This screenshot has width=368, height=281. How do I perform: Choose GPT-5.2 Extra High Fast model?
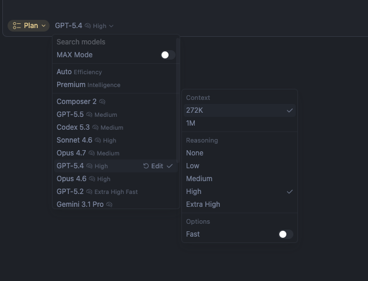click(x=116, y=192)
